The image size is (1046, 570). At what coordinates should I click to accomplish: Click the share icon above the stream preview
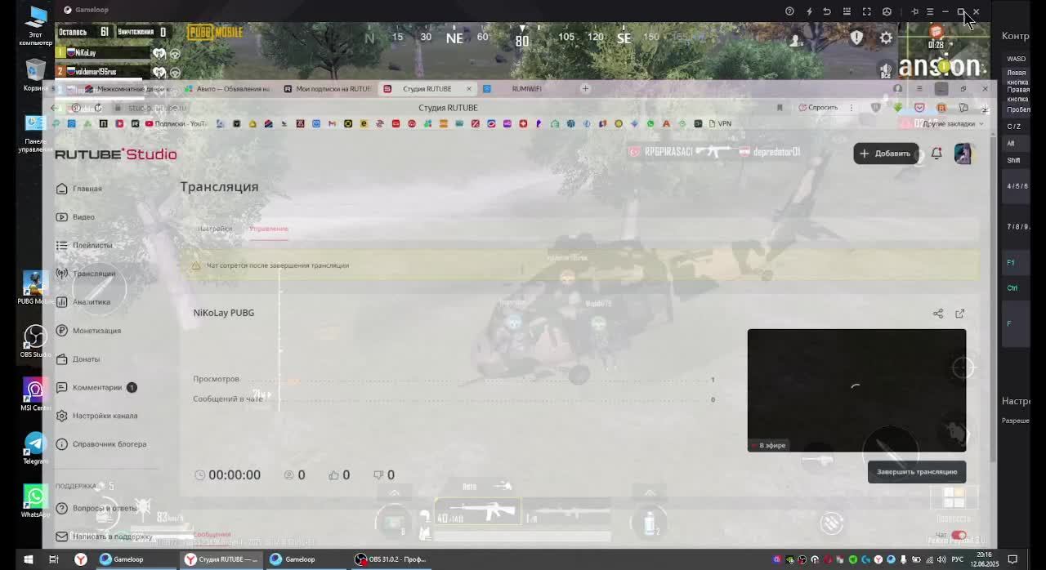pos(938,314)
